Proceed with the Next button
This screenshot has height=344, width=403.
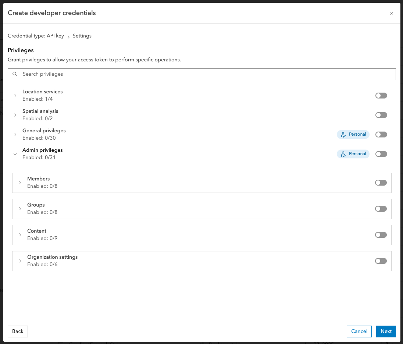(386, 331)
